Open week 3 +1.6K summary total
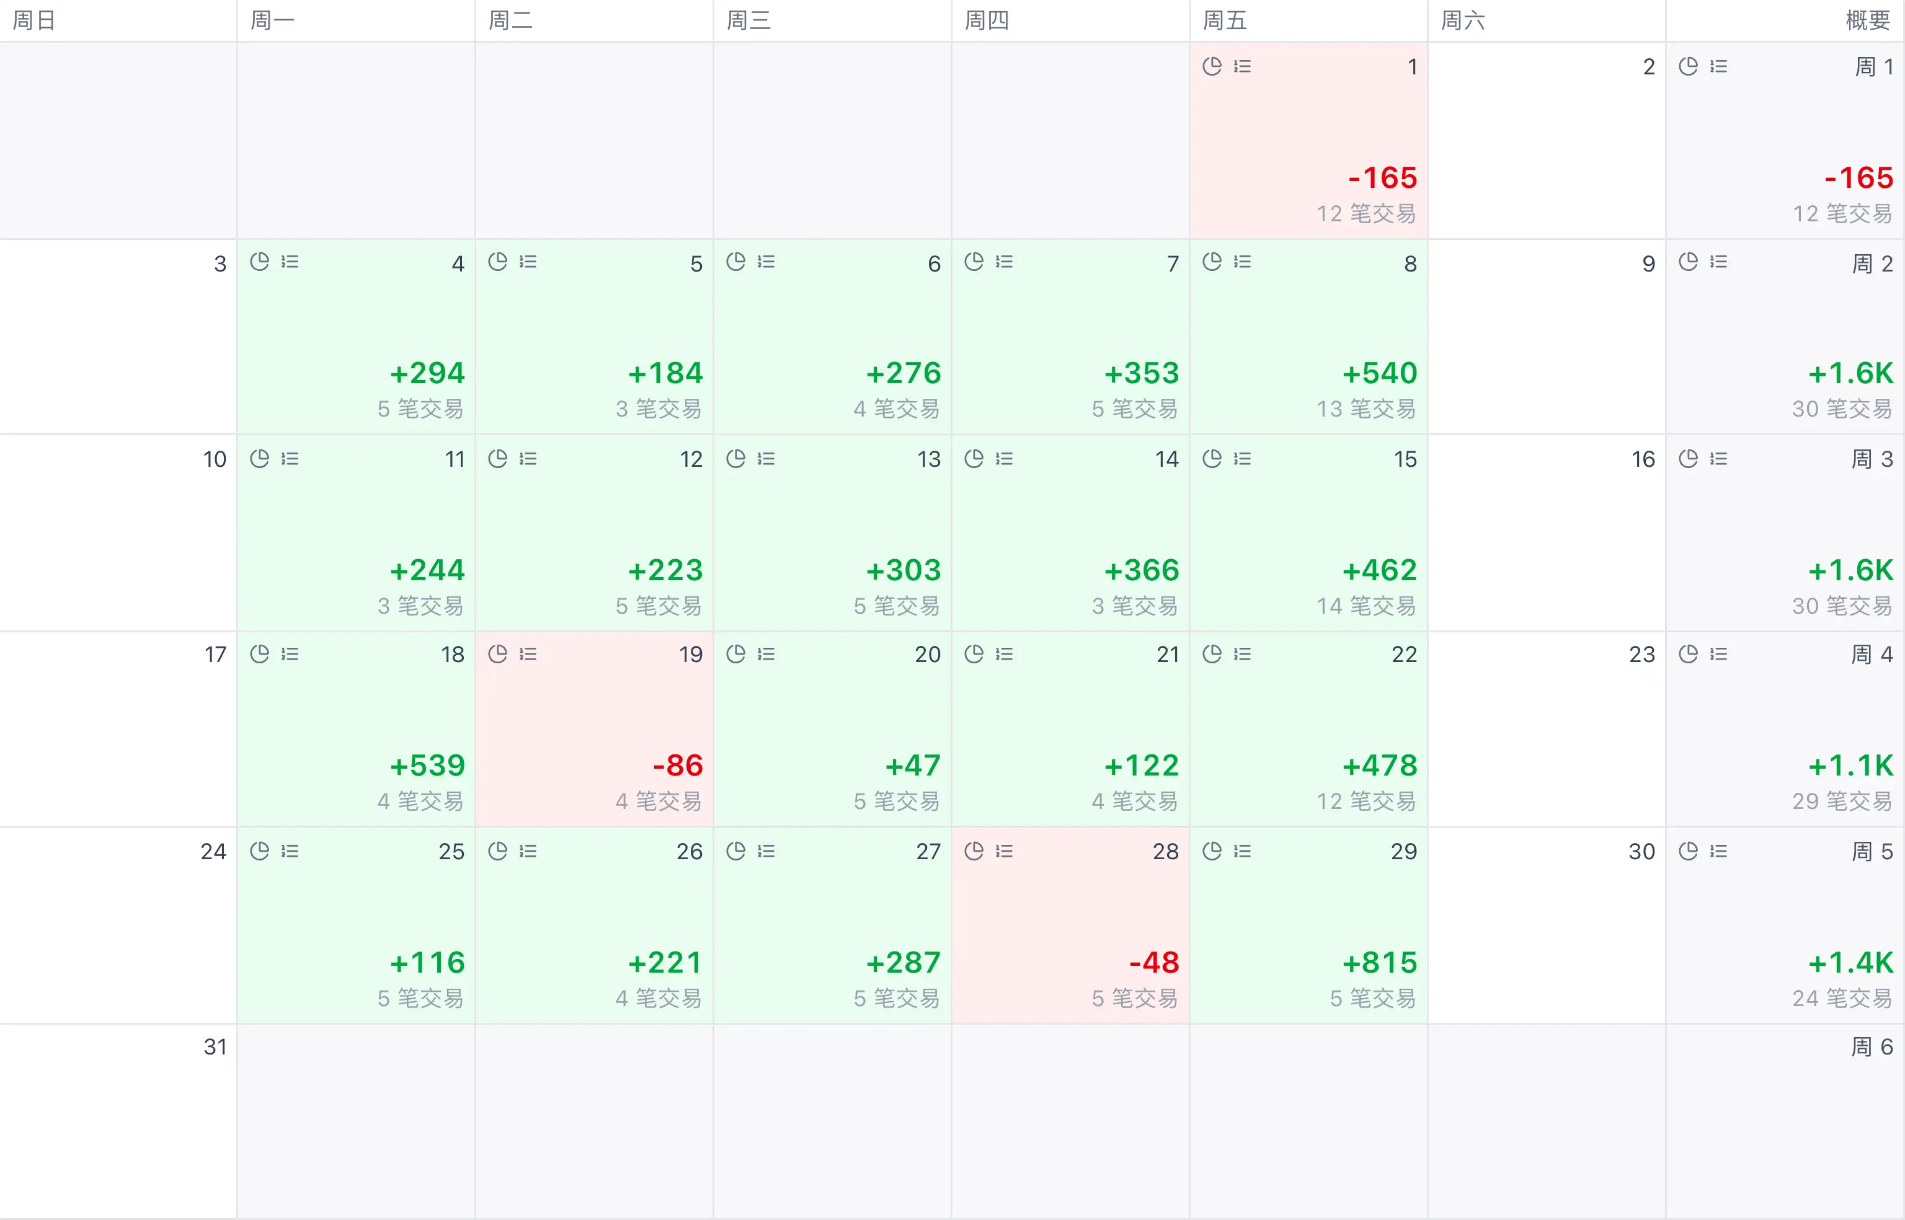 click(1850, 570)
